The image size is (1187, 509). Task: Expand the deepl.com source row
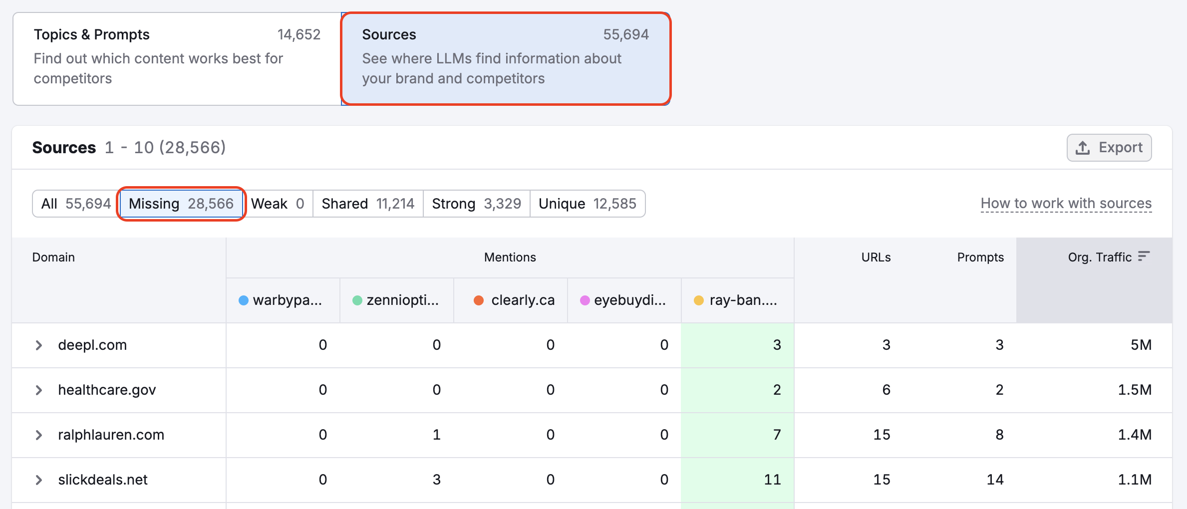click(x=39, y=345)
